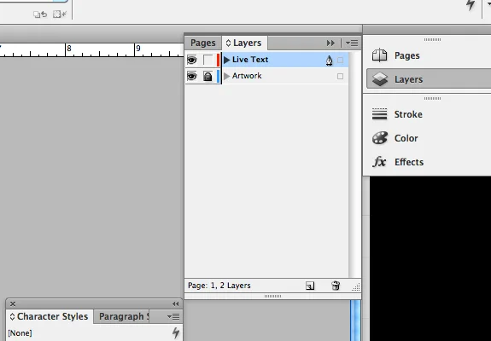Hide the Live Text layer eye icon

click(191, 60)
